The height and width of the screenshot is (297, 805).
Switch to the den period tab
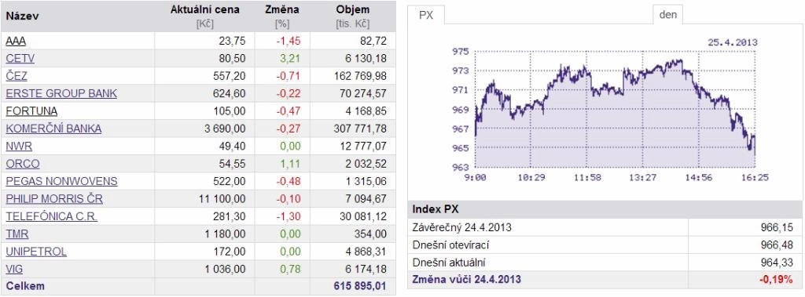(x=668, y=15)
